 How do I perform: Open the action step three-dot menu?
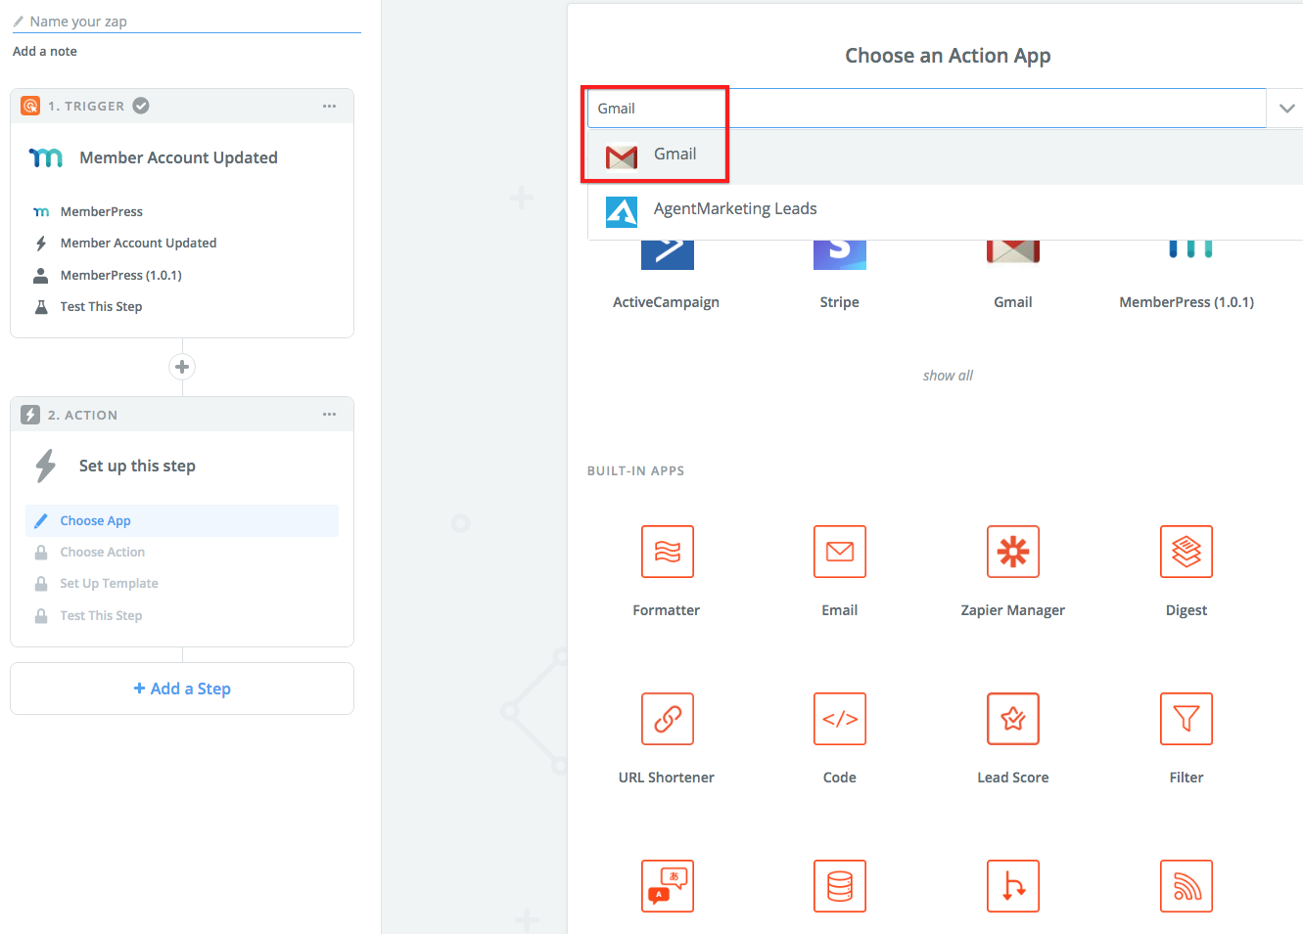click(x=329, y=415)
